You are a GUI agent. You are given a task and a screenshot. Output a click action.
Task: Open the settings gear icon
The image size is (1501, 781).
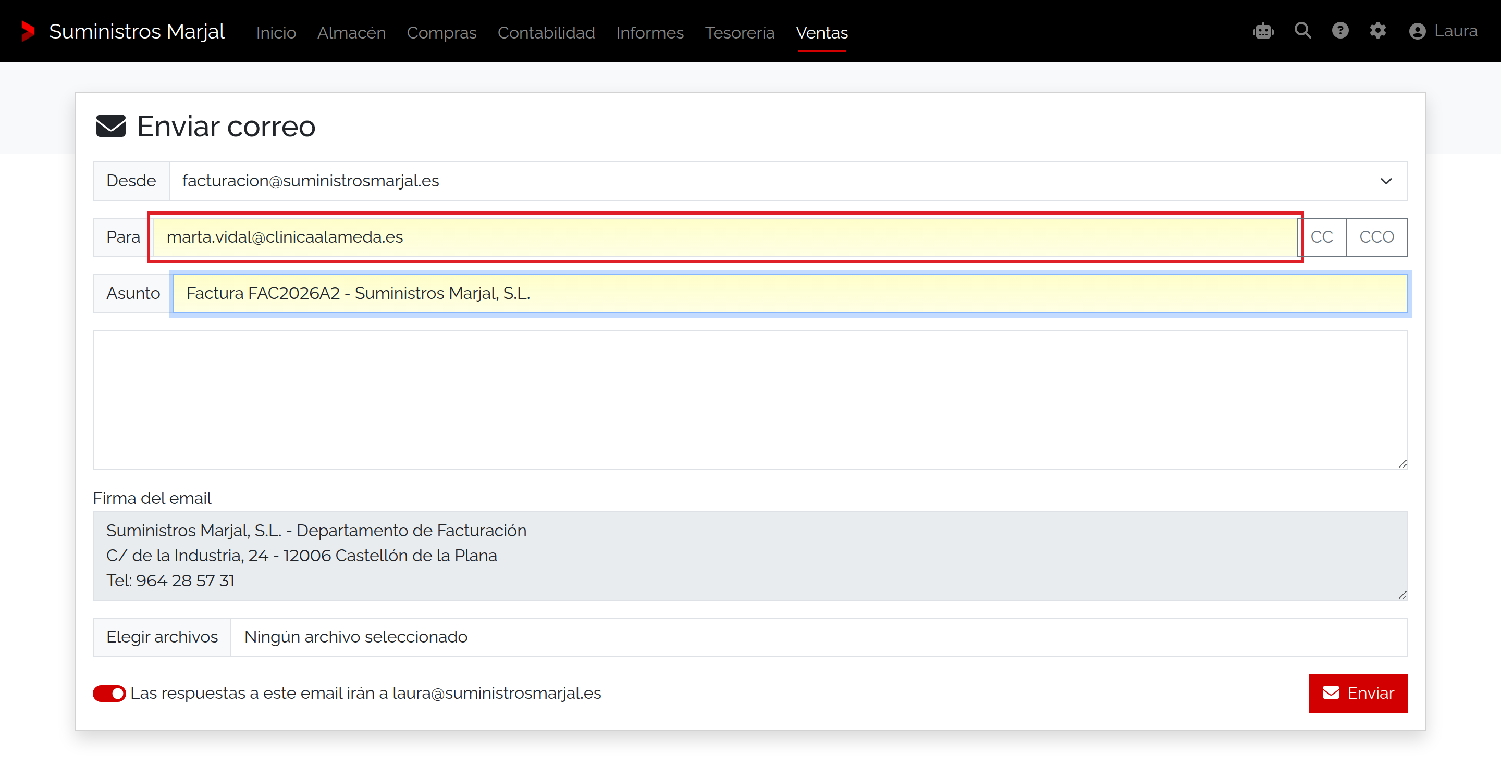[1377, 31]
